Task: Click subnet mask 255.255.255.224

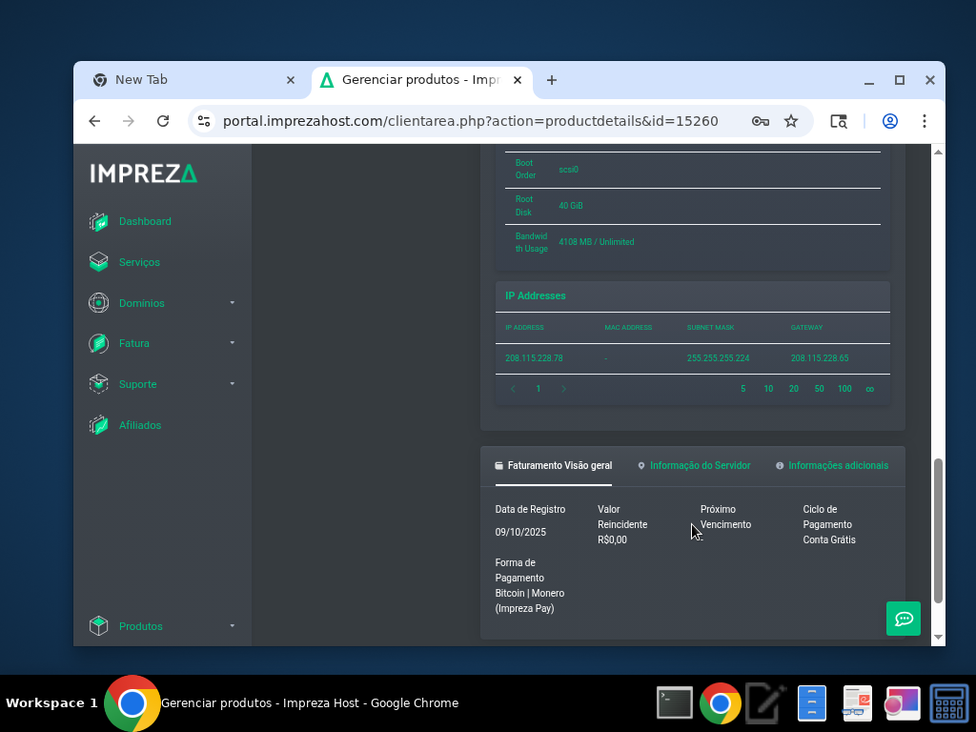Action: click(719, 358)
